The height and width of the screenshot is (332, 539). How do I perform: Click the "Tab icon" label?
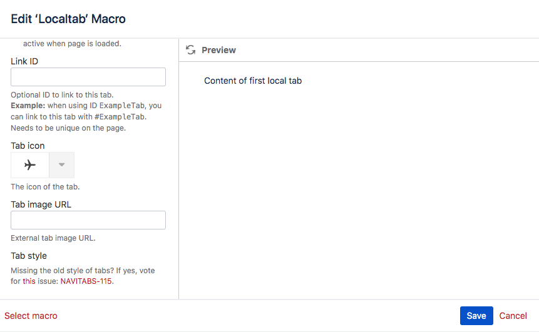click(x=28, y=146)
